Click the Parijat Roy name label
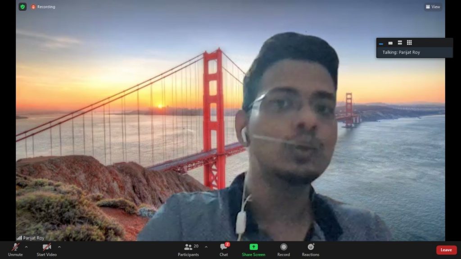The width and height of the screenshot is (461, 259). [34, 238]
